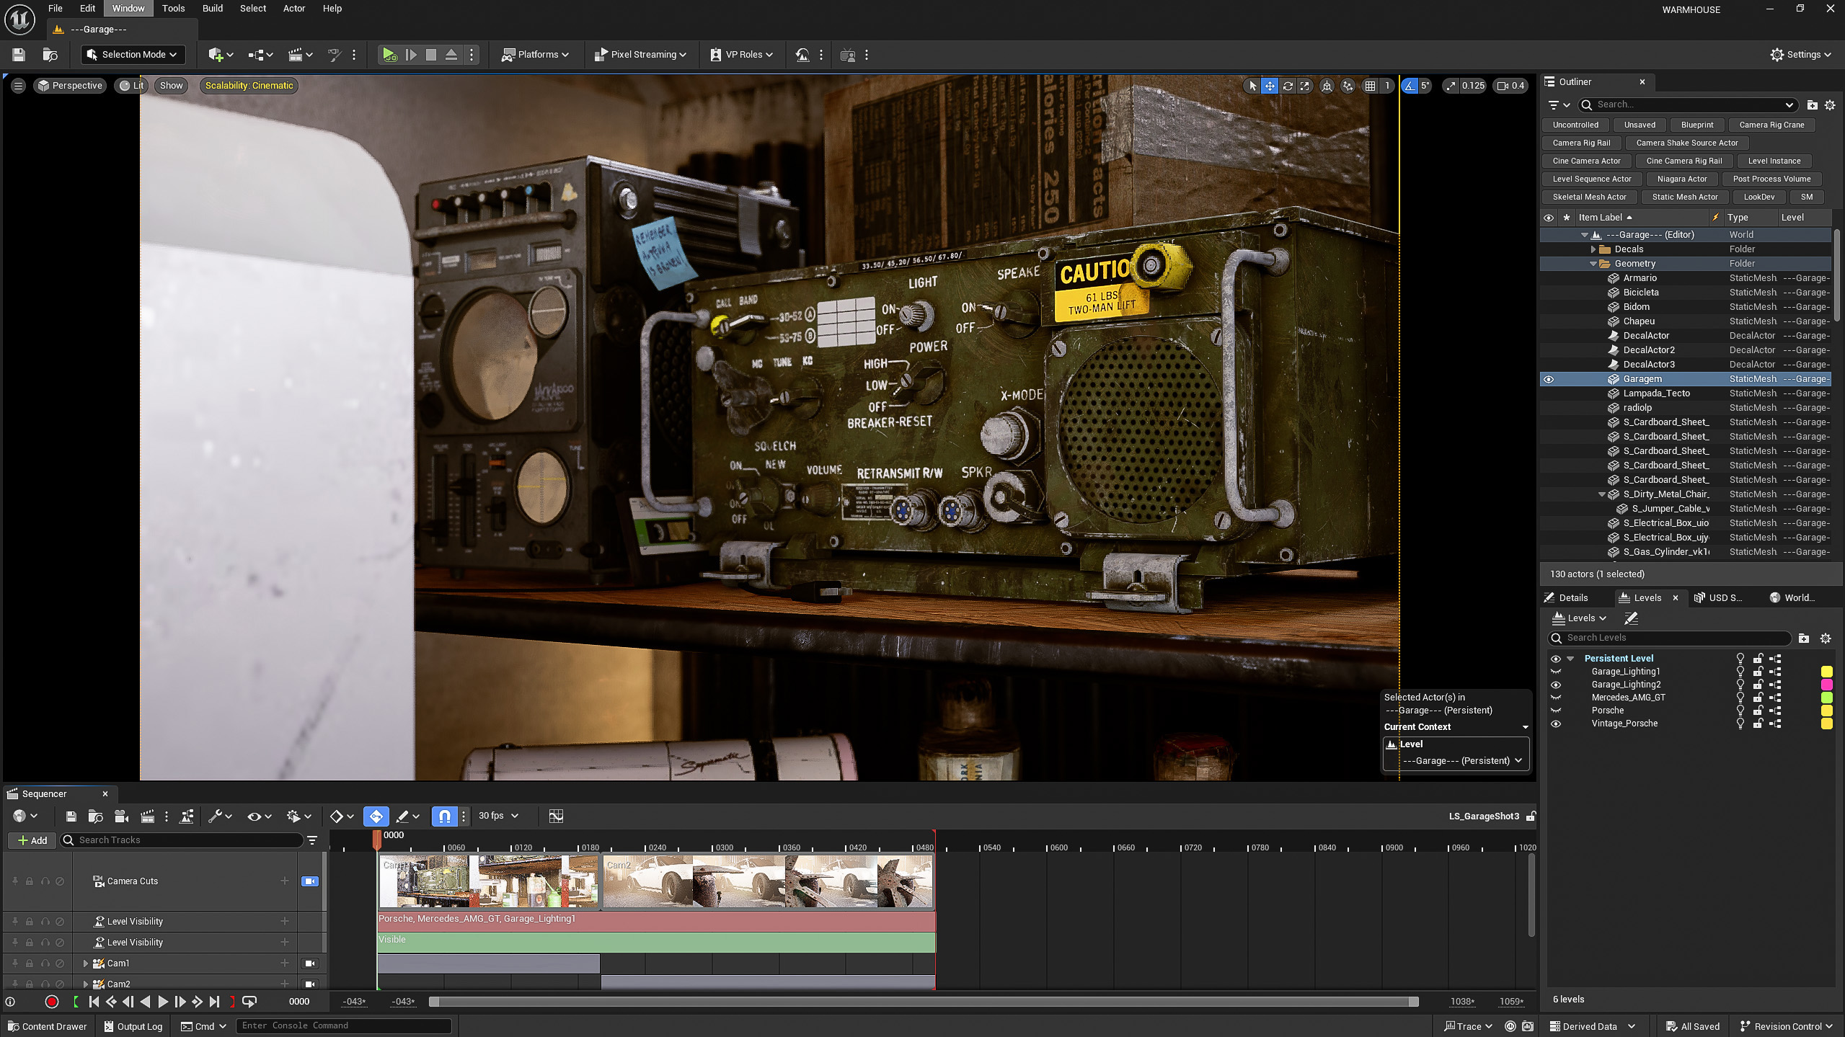Click the Sequencer Play forward button
Viewport: 1845px width, 1037px height.
[162, 1002]
